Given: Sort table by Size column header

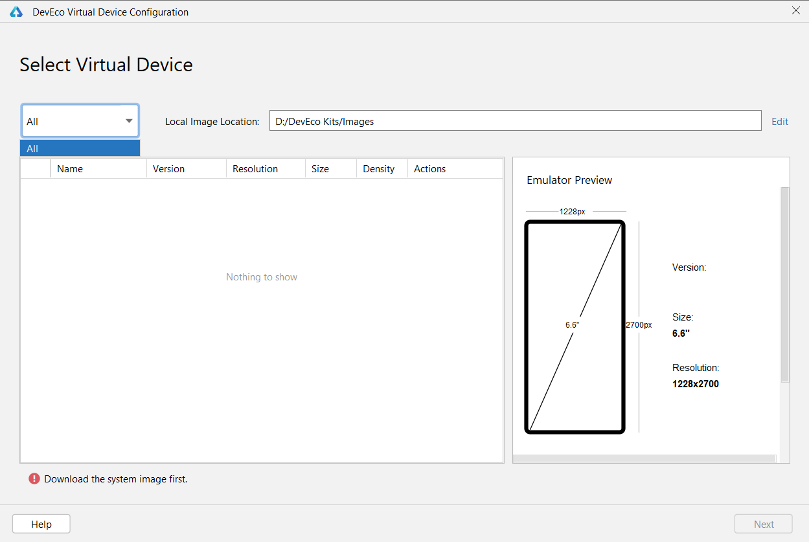Looking at the screenshot, I should click(331, 168).
